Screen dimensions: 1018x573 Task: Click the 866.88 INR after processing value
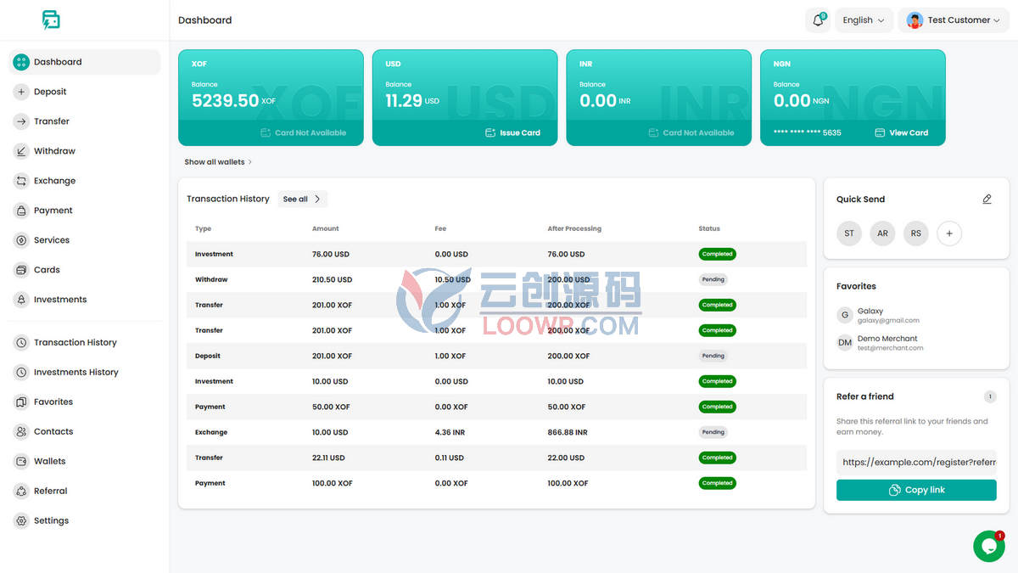point(568,432)
